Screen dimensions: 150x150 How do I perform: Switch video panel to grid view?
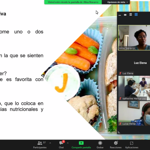(136, 15)
